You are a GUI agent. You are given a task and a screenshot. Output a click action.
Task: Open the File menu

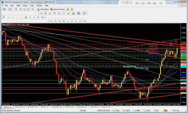[6, 6]
